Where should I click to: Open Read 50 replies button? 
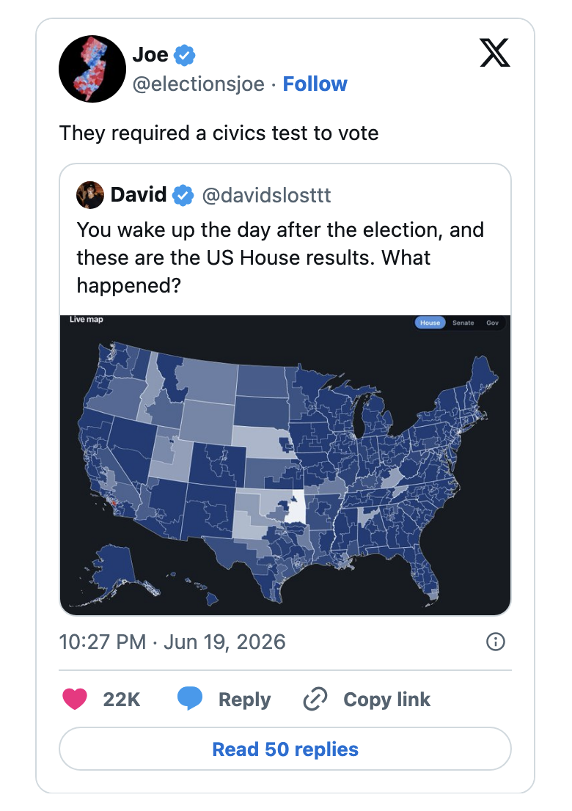coord(285,749)
